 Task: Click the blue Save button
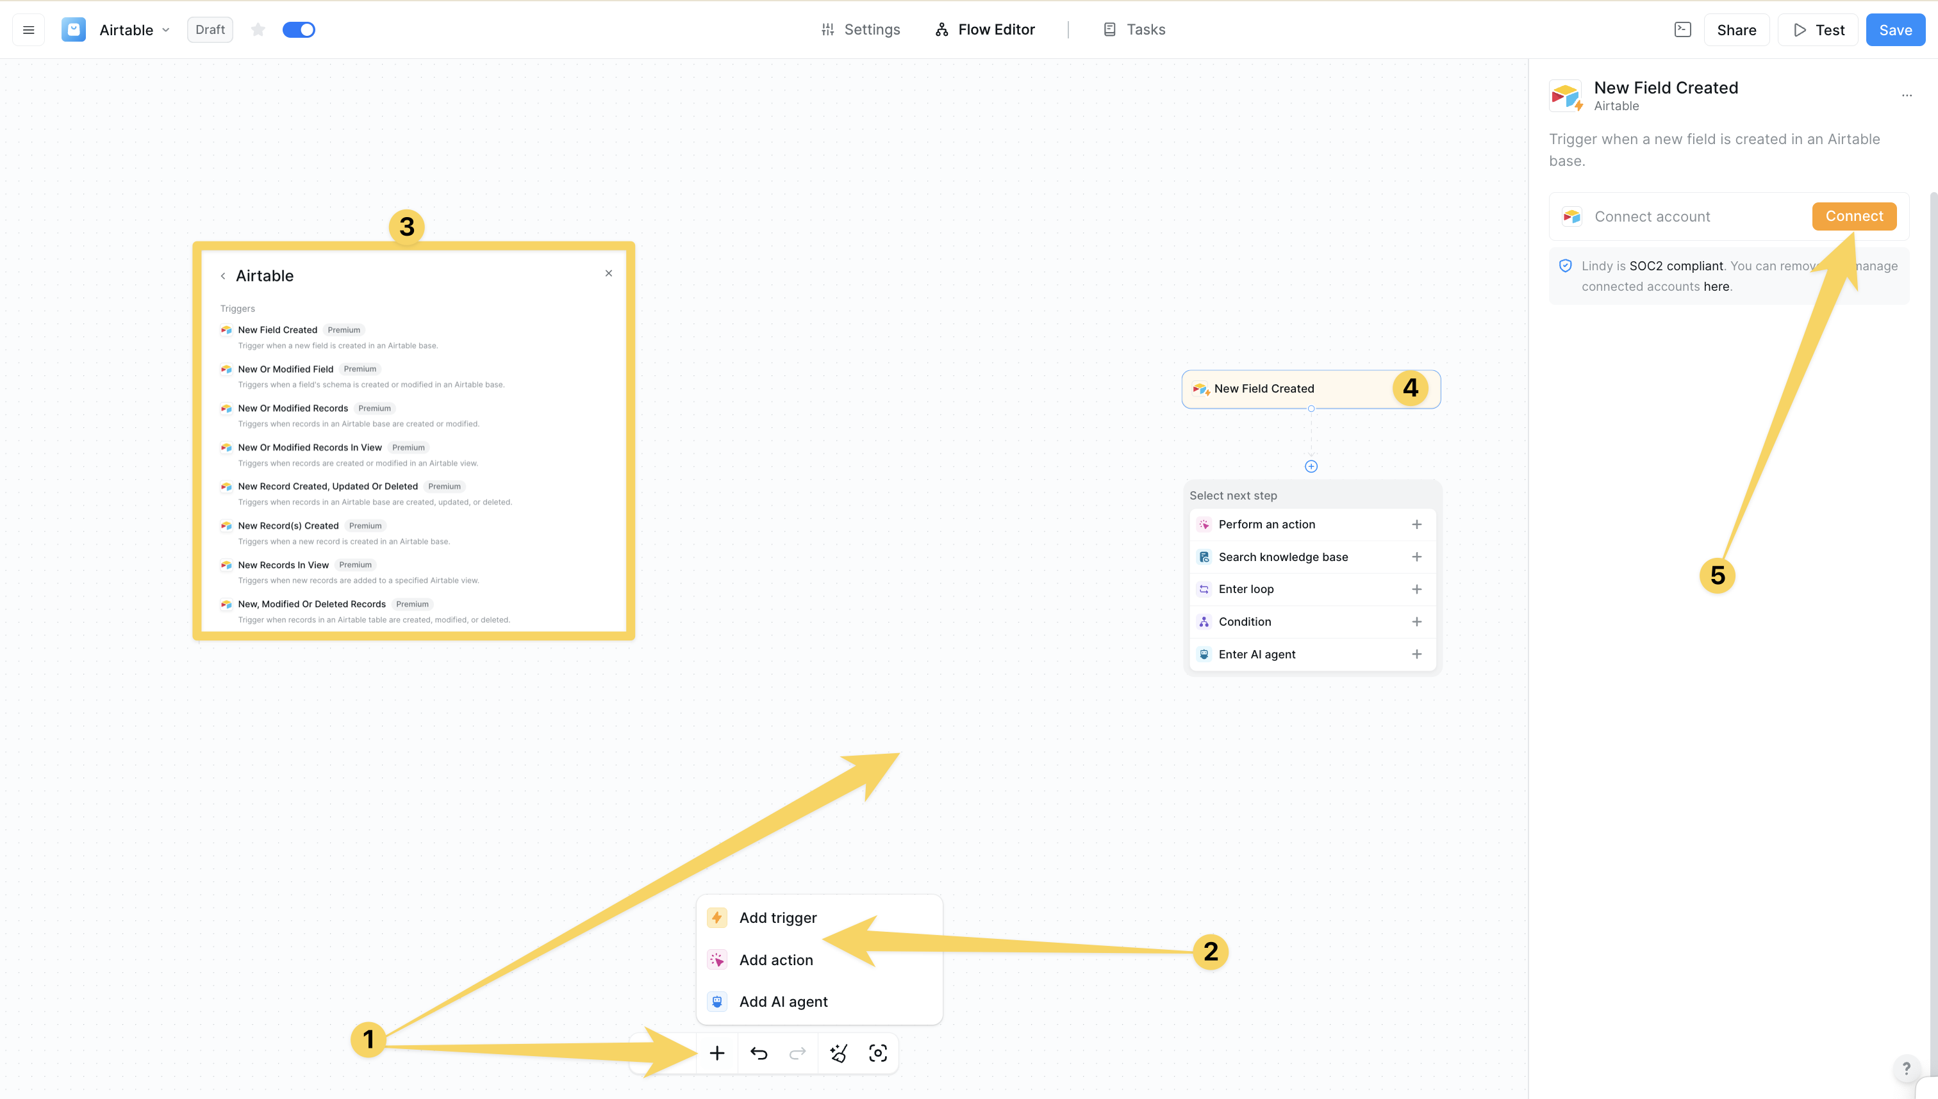pyautogui.click(x=1895, y=30)
